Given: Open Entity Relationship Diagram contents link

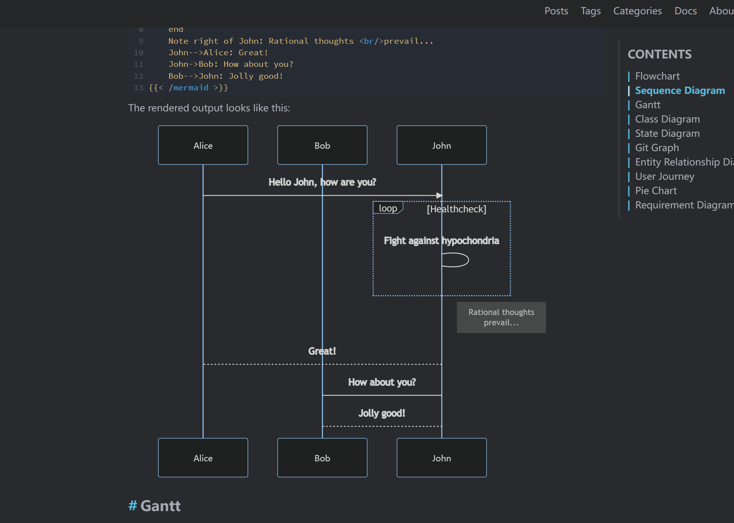Looking at the screenshot, I should tap(684, 162).
